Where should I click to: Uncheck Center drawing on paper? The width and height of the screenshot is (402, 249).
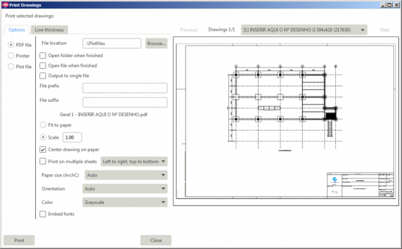coord(43,150)
